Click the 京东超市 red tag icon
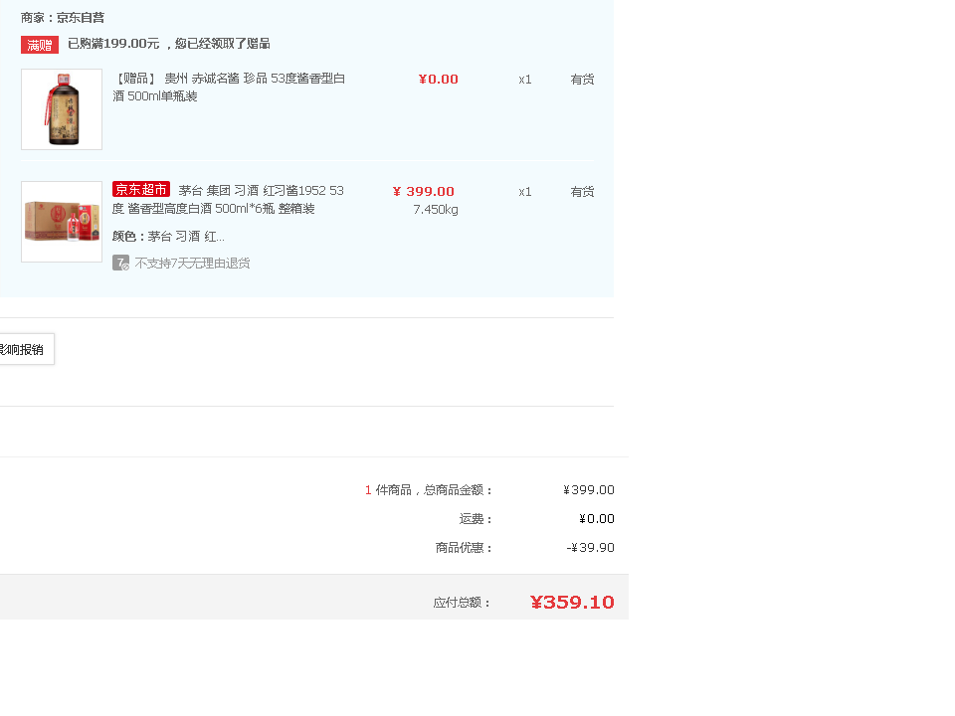The height and width of the screenshot is (716, 955). [140, 189]
